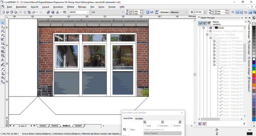The image size is (256, 136).
Task: Toggle Snap to Grid button
Action: pyautogui.click(x=233, y=12)
